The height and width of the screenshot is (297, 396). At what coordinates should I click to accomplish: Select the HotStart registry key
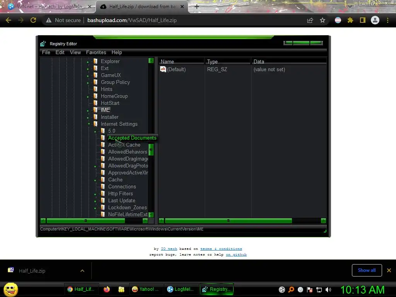[x=110, y=103]
